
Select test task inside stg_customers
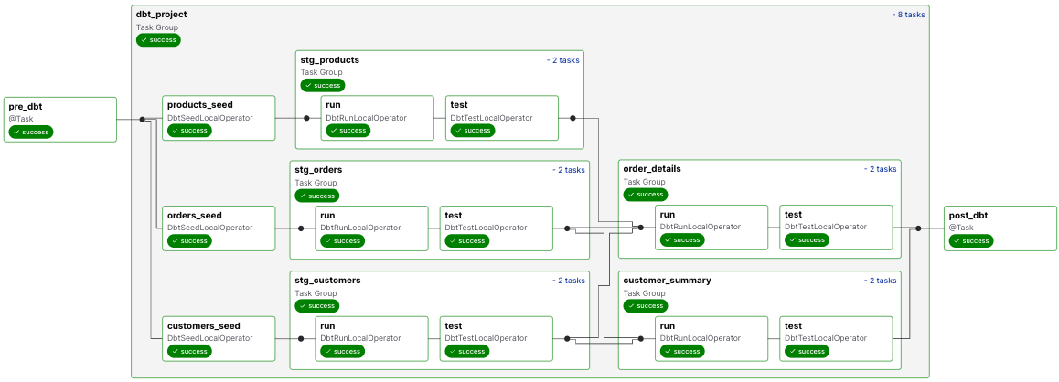497,339
